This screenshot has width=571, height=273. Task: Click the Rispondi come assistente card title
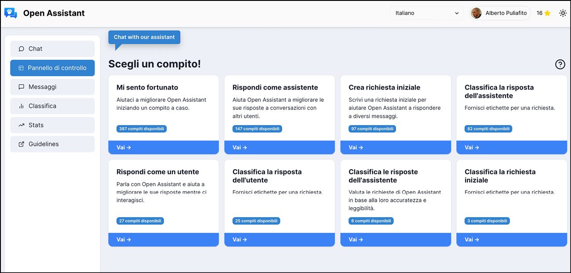[275, 87]
